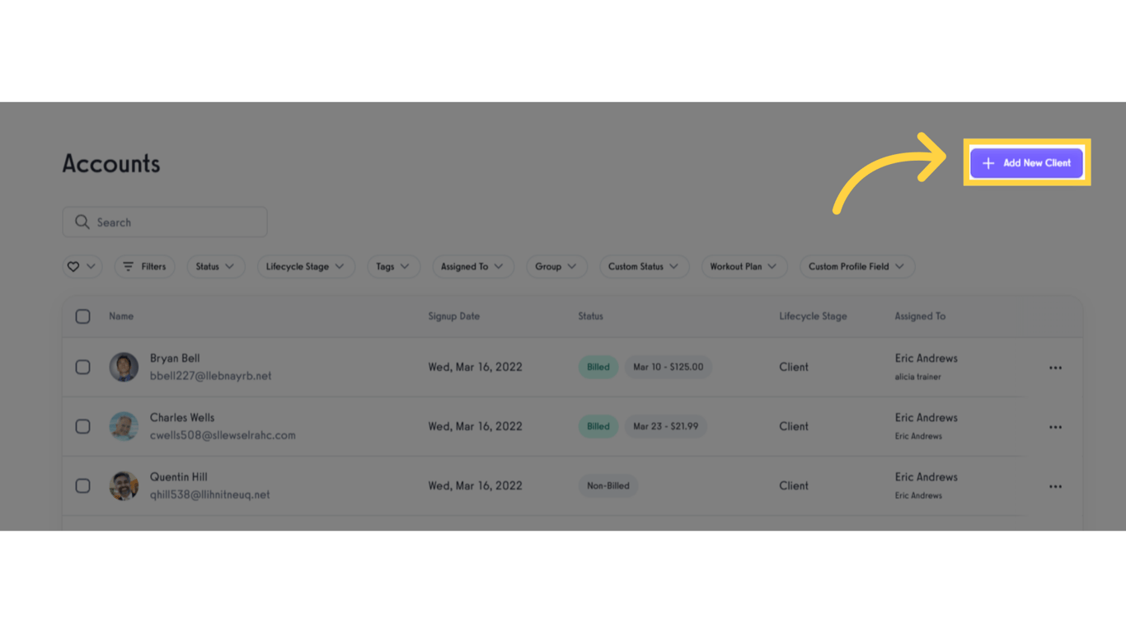This screenshot has width=1126, height=633.
Task: Select the checkbox next to Bryan Bell
Action: tap(82, 368)
